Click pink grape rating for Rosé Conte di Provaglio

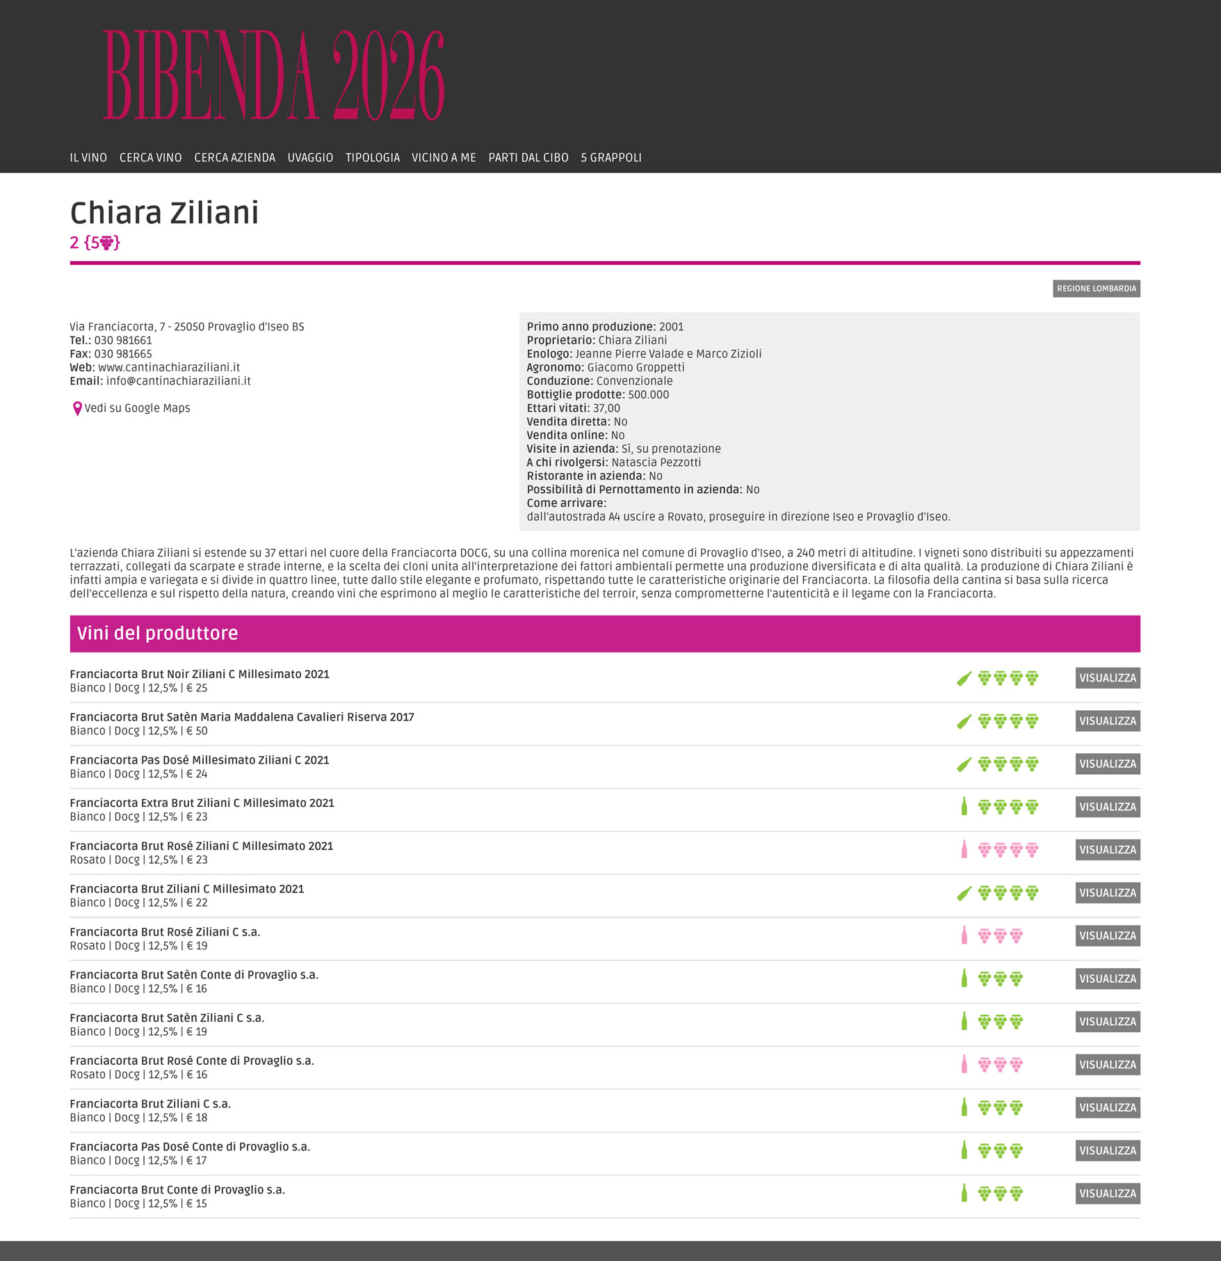pos(1000,1065)
